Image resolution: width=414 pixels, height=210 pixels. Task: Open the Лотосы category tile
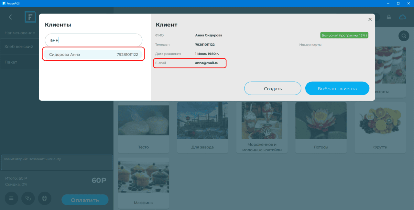pyautogui.click(x=321, y=128)
